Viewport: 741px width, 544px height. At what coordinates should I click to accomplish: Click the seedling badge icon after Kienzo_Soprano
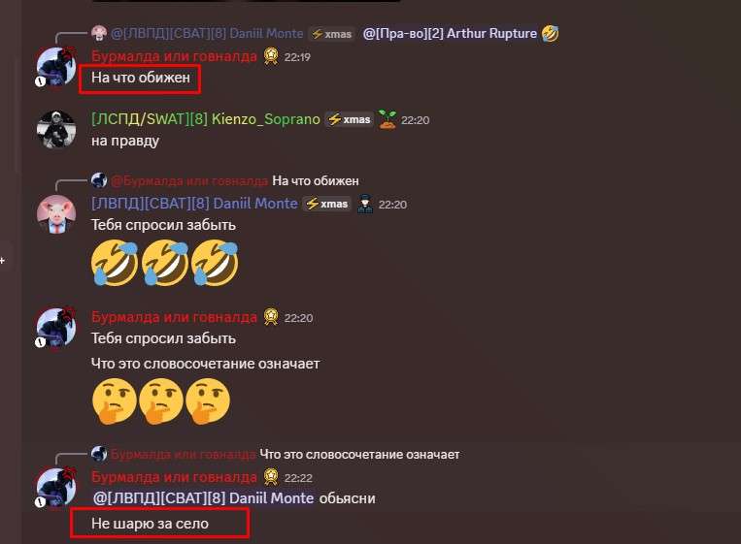387,119
